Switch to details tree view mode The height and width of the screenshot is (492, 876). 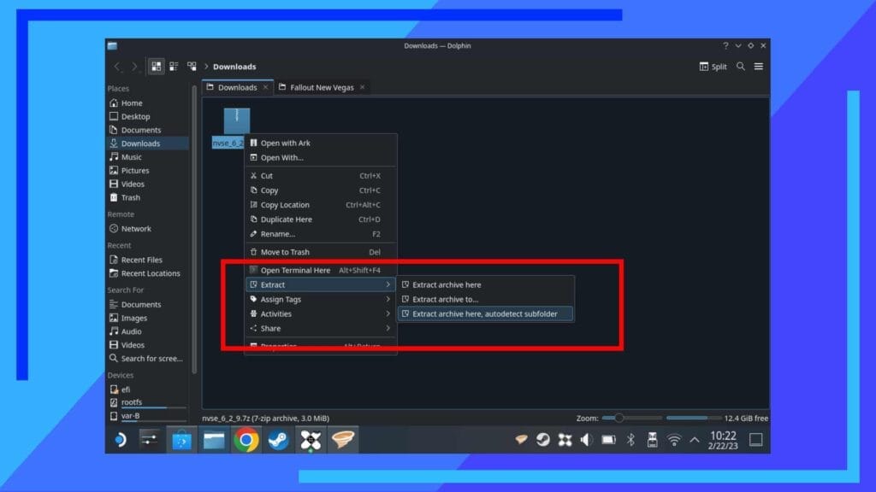coord(192,67)
